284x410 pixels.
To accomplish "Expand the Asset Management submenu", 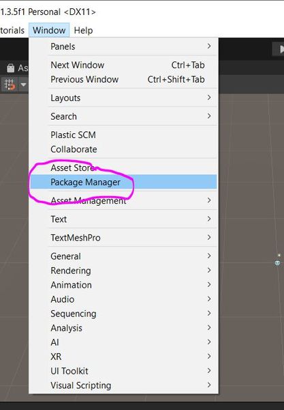I will 123,200.
